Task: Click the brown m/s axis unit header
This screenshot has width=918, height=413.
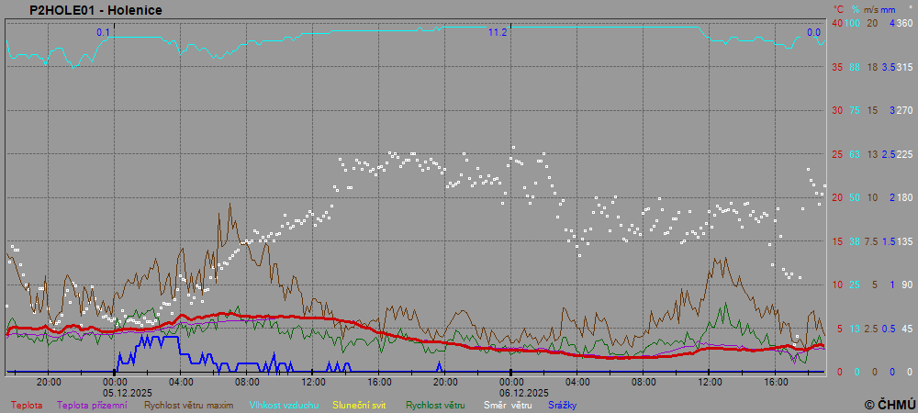Action: (872, 9)
